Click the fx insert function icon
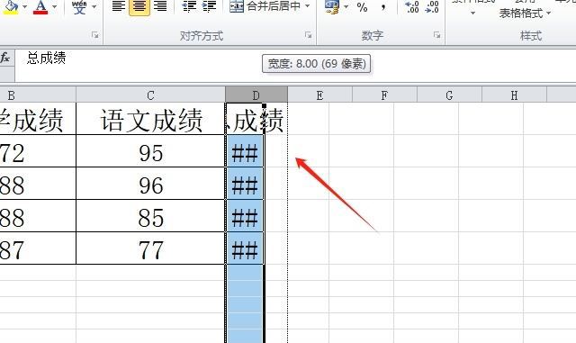 [4, 58]
